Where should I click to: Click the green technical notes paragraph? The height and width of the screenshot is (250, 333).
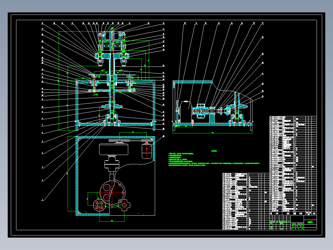214,159
